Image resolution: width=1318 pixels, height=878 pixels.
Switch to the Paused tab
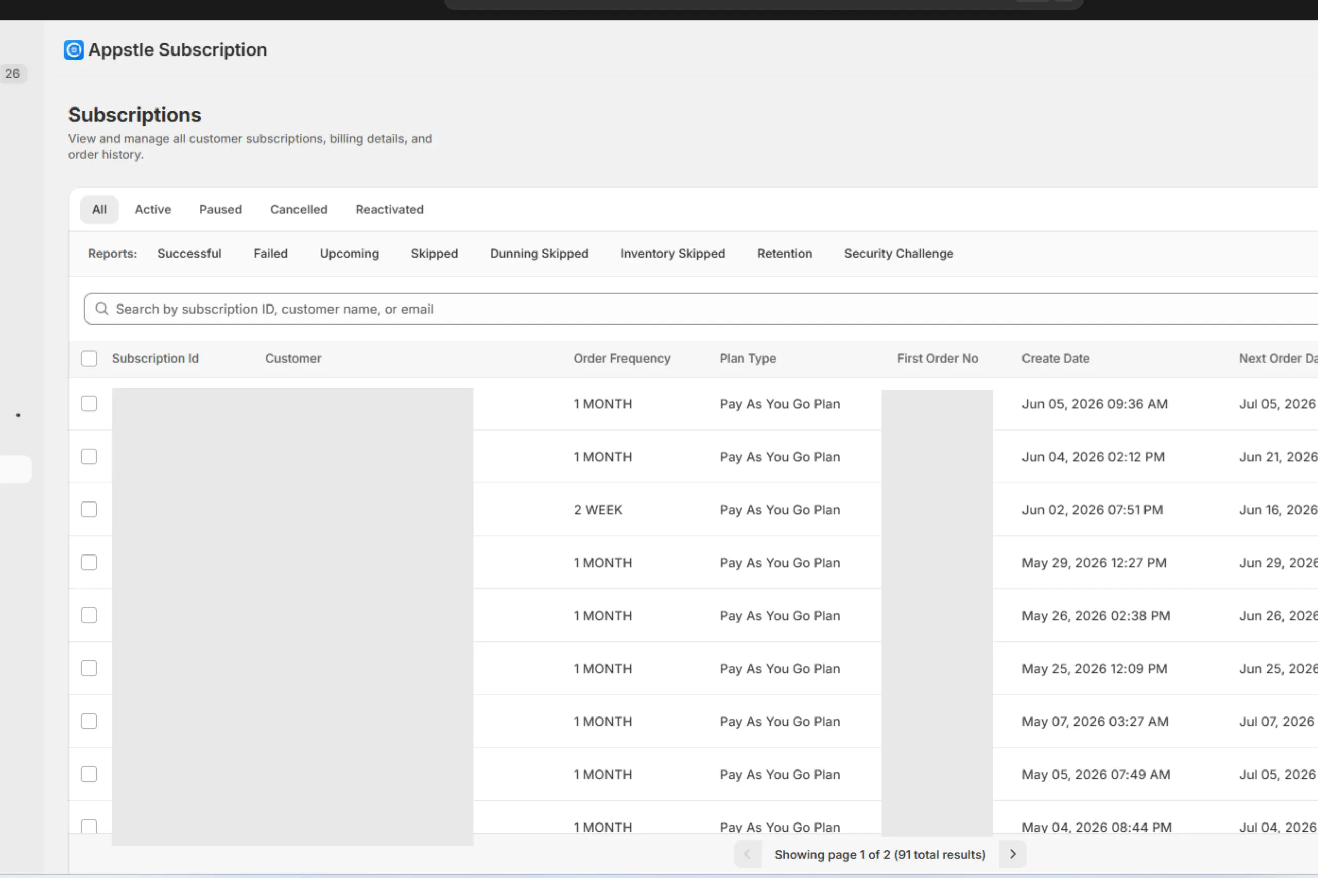point(220,209)
